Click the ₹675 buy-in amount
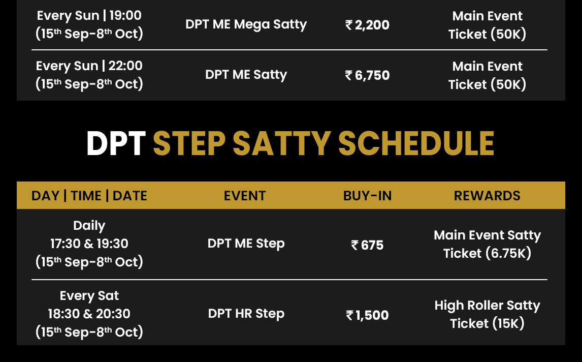Viewport: 582px width, 362px height. coord(367,245)
